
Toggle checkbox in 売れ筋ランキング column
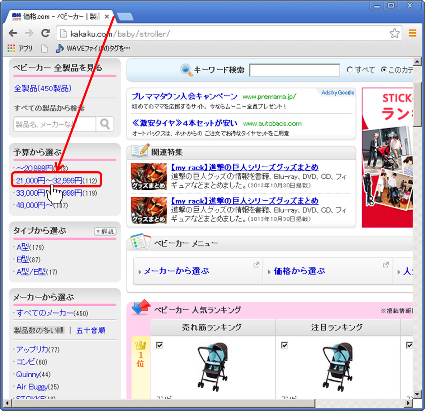click(160, 345)
